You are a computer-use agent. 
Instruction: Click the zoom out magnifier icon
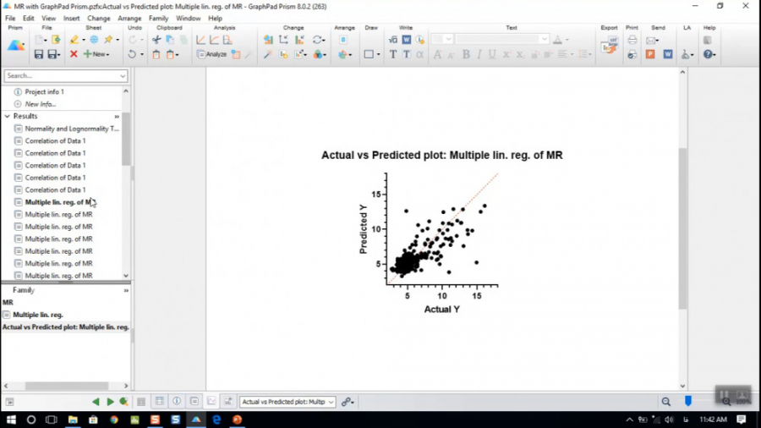(666, 401)
